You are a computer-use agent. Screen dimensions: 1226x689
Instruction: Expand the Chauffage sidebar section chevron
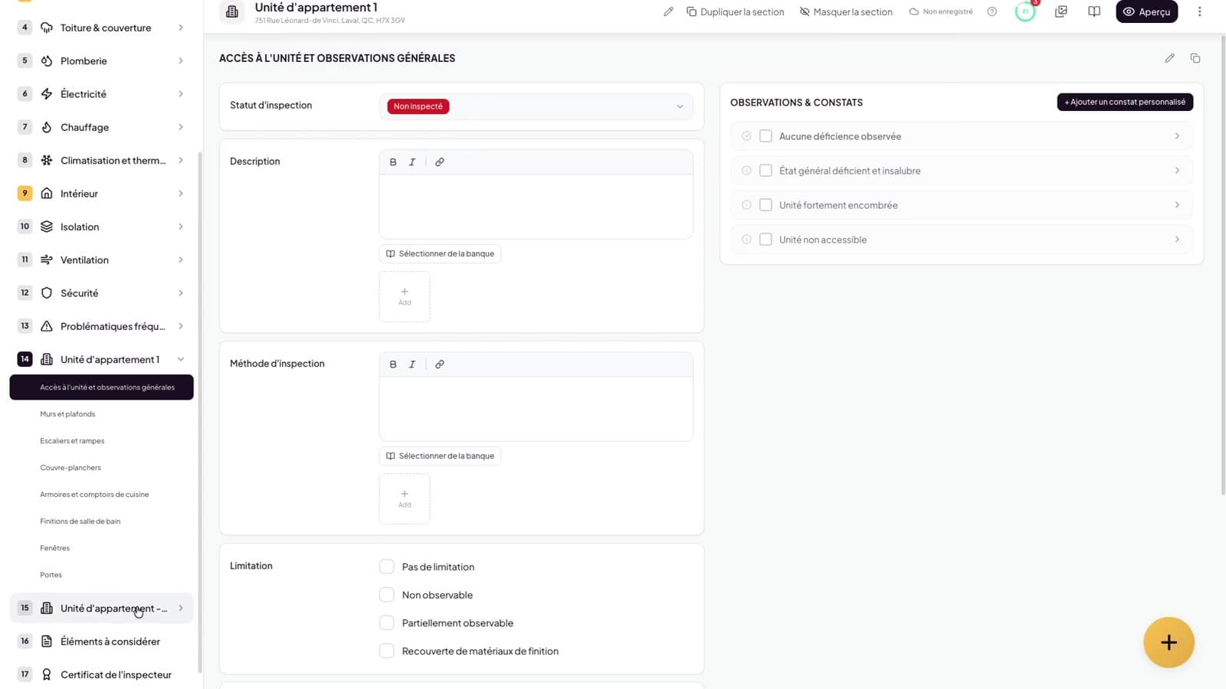tap(181, 127)
